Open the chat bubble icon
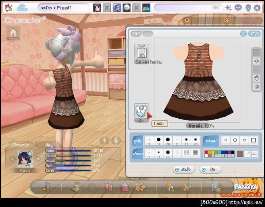Image resolution: width=265 pixels, height=207 pixels. point(238,8)
